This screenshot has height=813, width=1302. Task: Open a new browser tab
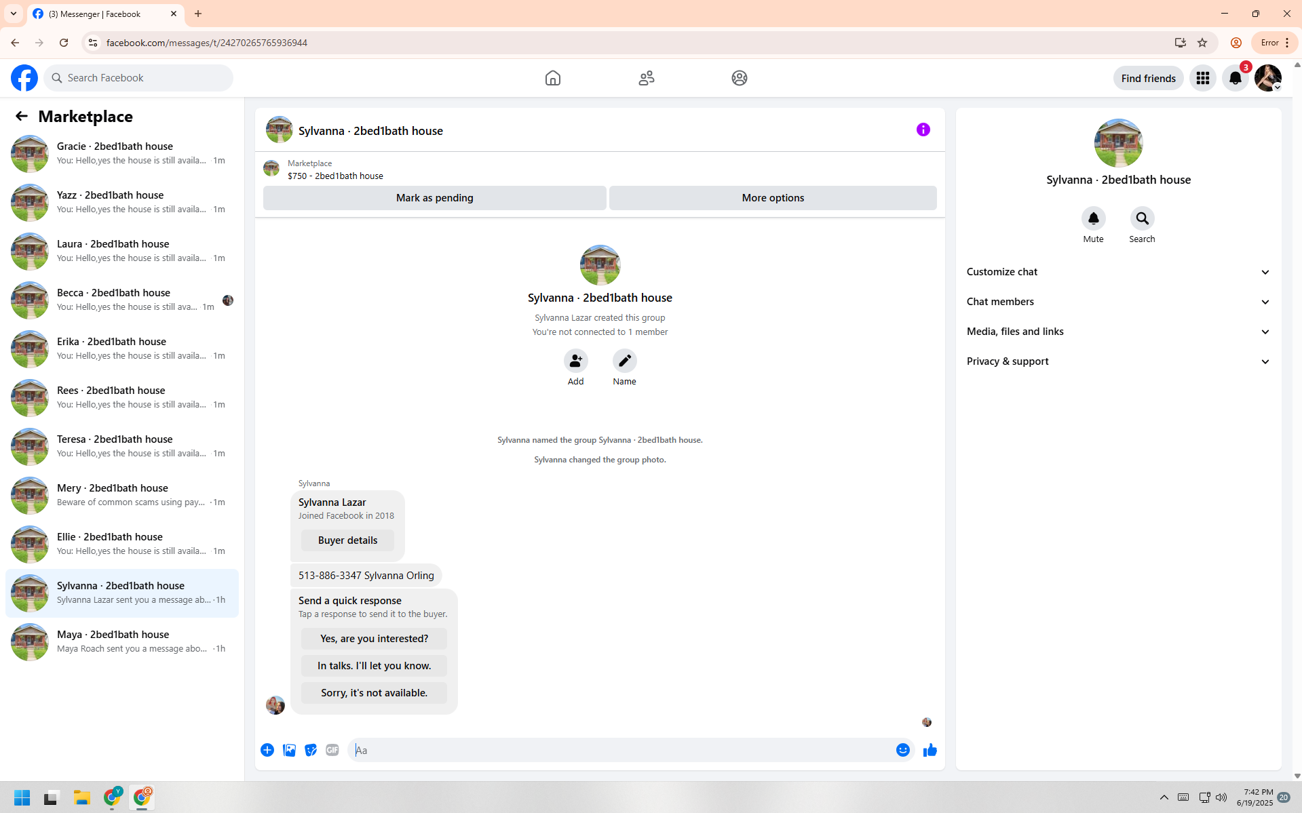pos(198,14)
